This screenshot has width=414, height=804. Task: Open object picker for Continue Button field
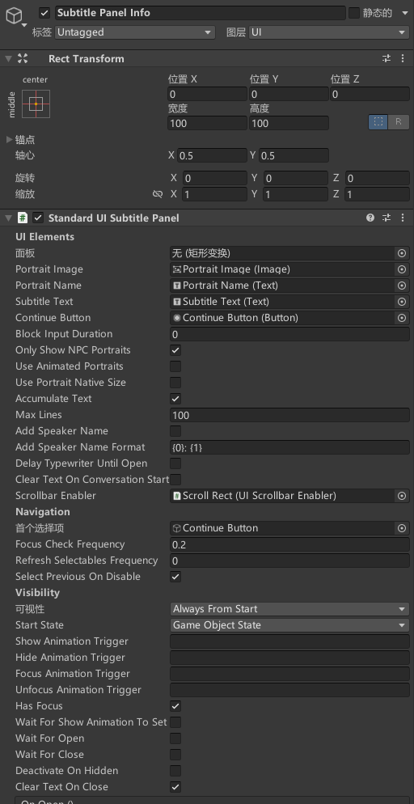coord(402,318)
